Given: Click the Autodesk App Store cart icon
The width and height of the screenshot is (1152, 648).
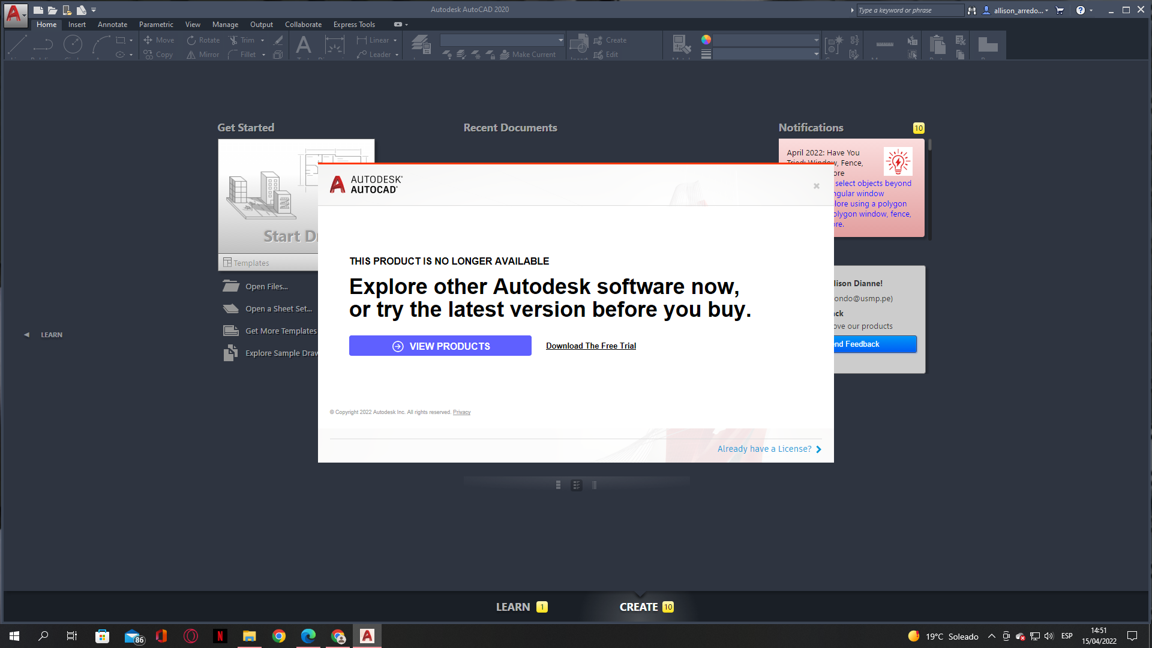Looking at the screenshot, I should (x=1060, y=10).
